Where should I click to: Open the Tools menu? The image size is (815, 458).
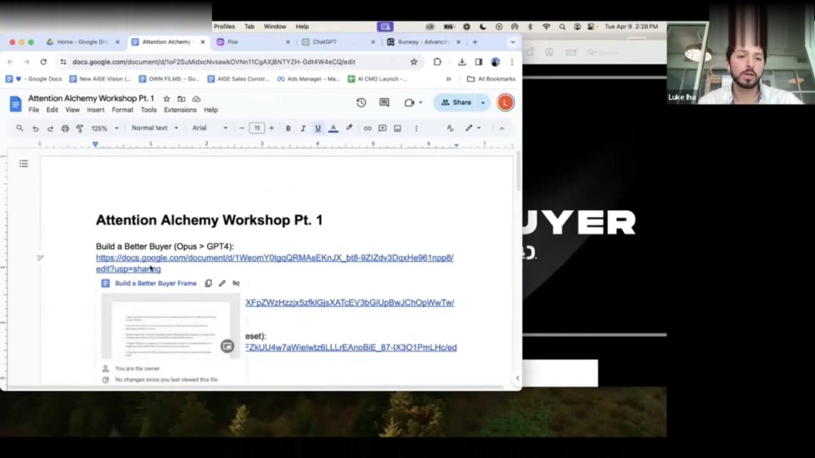149,110
